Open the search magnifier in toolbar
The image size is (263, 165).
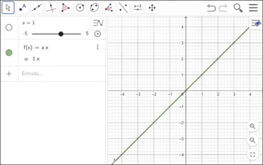coord(238,8)
